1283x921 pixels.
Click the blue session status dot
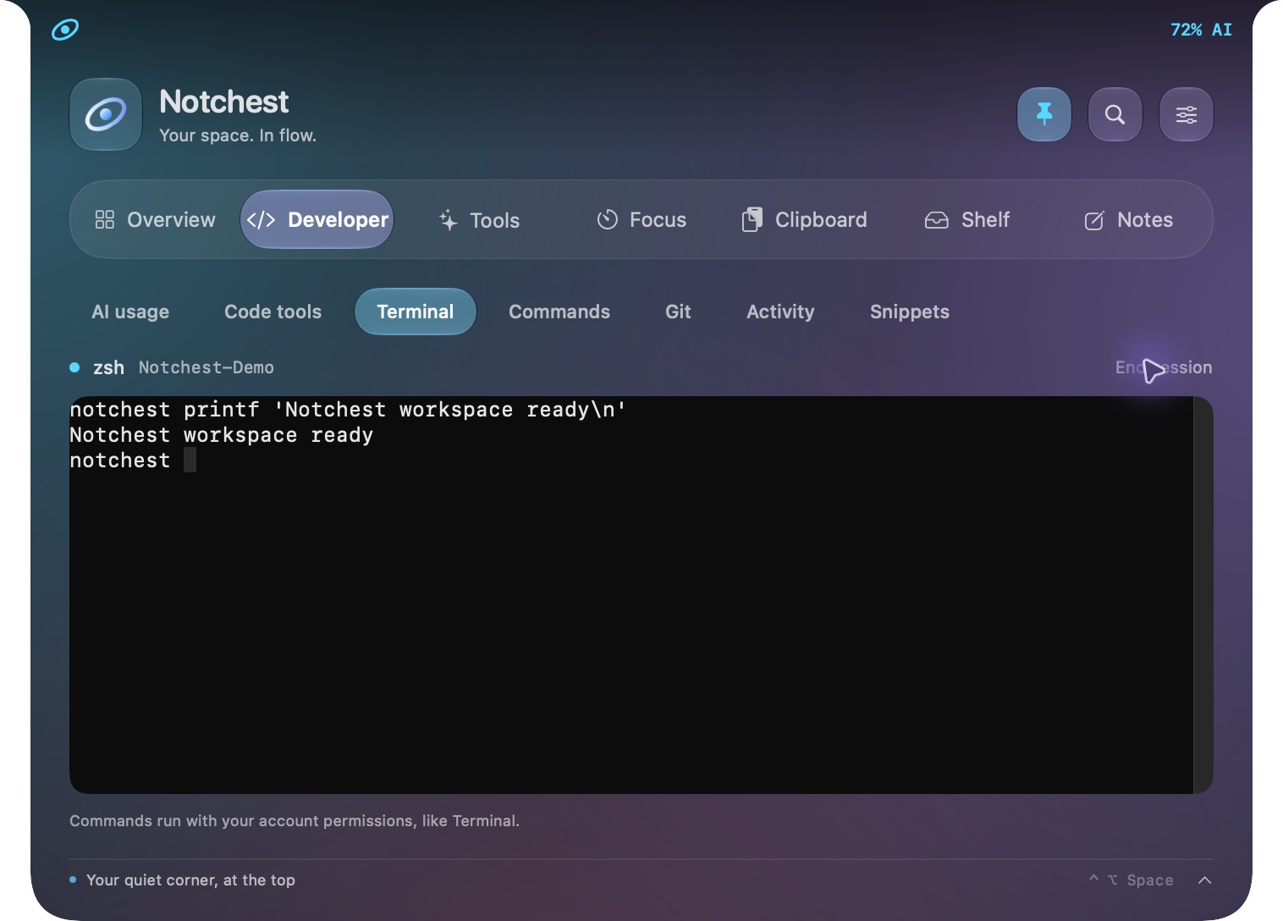point(74,367)
